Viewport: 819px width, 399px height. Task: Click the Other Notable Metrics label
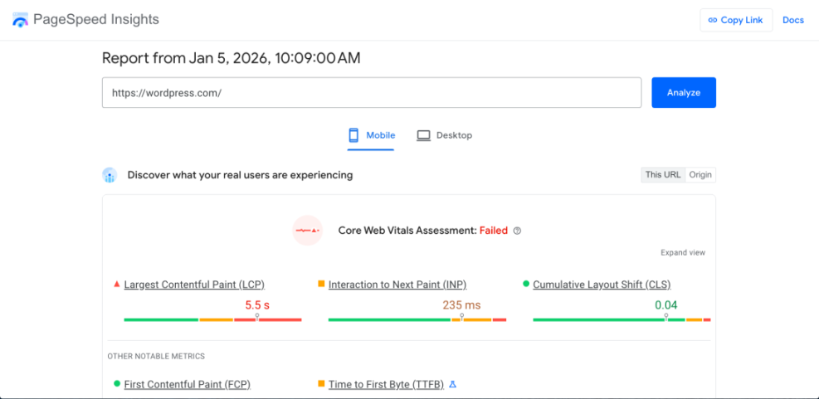156,356
